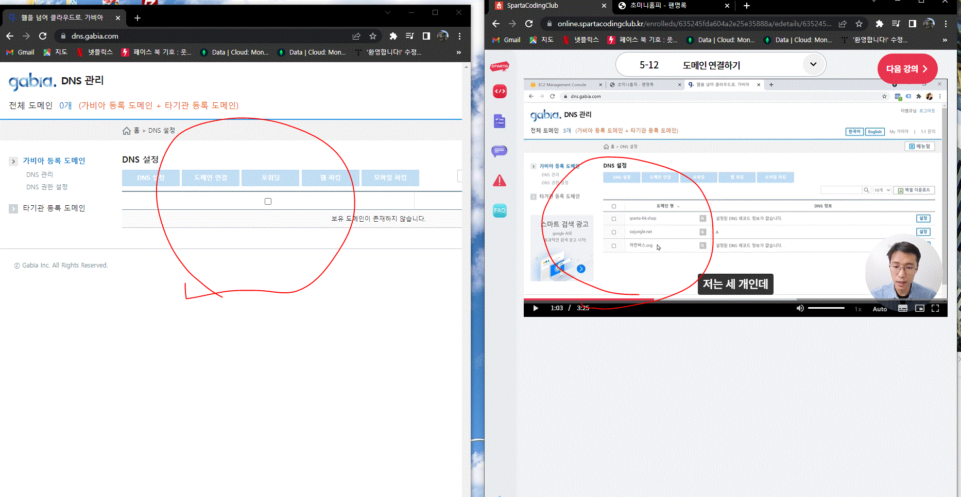Open the extensions puzzle icon in the Sparta window
Image resolution: width=961 pixels, height=497 pixels.
(880, 24)
